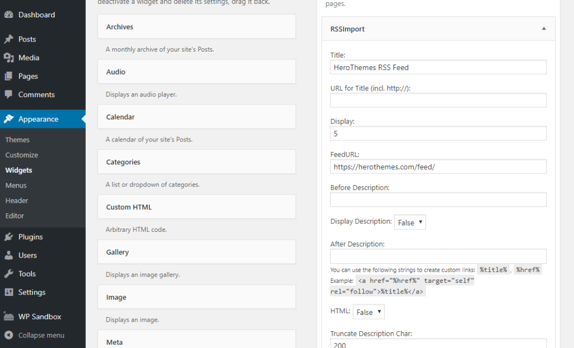The height and width of the screenshot is (348, 574).
Task: Click the WP Sandbox icon
Action: pos(10,316)
